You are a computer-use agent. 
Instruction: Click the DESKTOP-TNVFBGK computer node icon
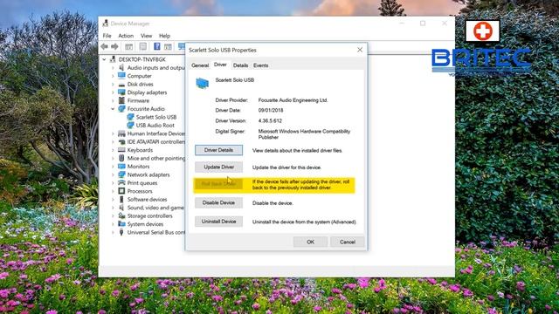tap(113, 59)
